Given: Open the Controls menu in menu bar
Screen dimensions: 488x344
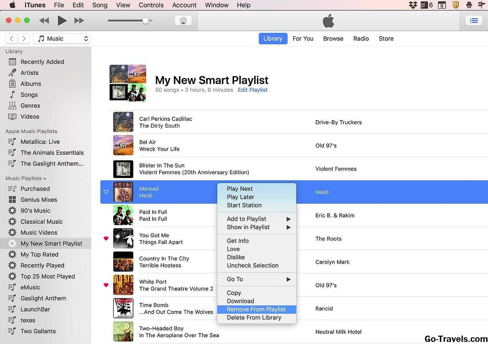Looking at the screenshot, I should coord(151,5).
